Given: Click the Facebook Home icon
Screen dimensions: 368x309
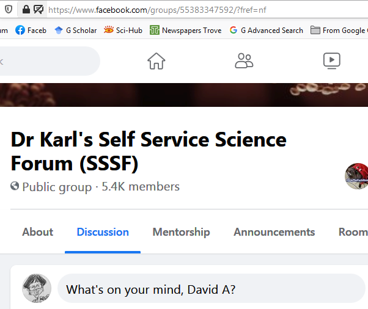Looking at the screenshot, I should coord(156,61).
